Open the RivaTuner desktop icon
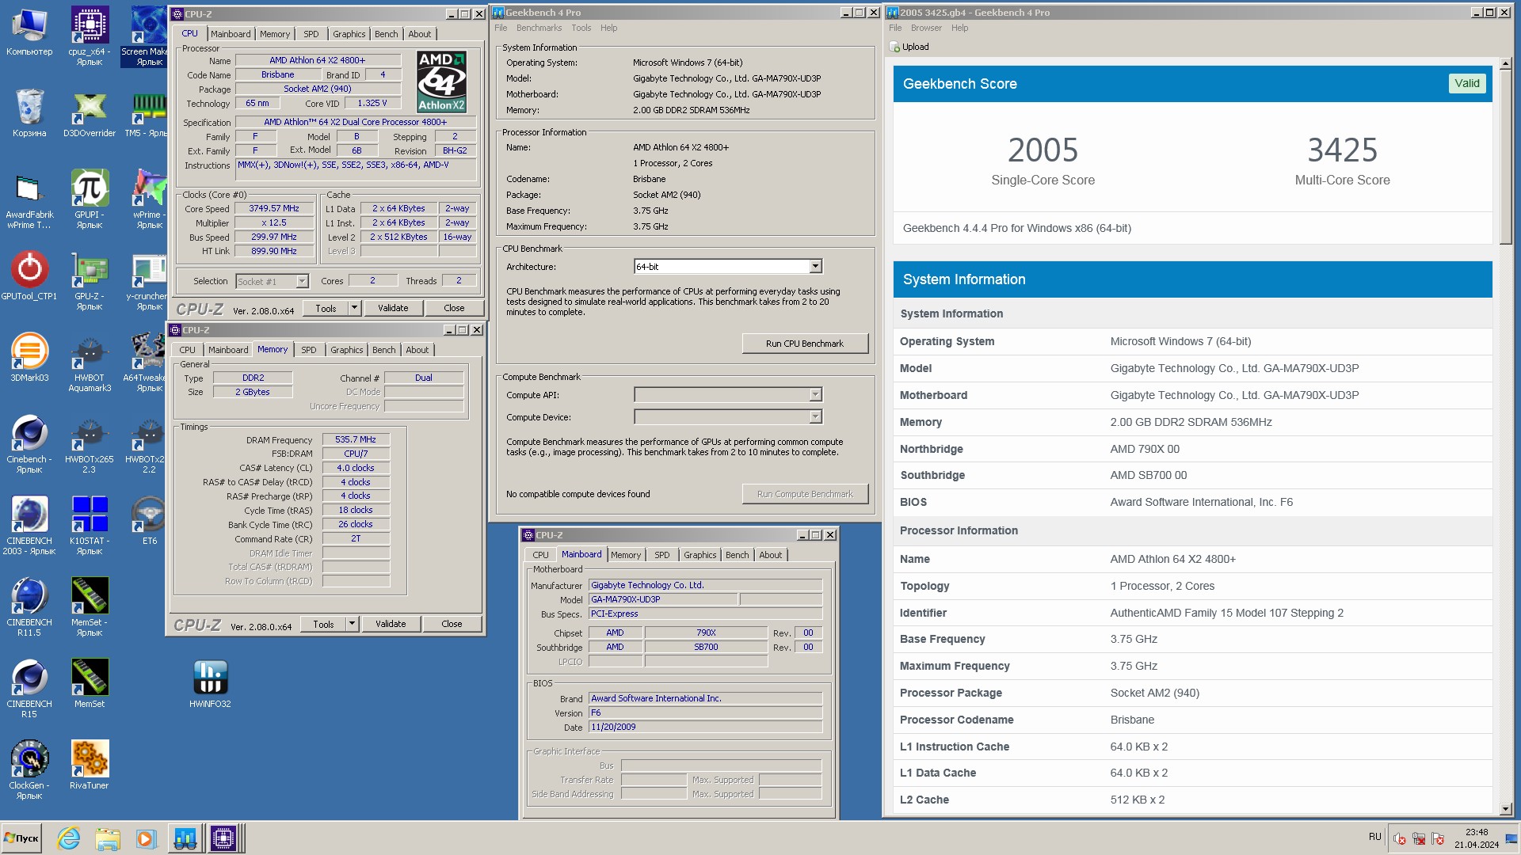Viewport: 1521px width, 855px height. pos(90,766)
